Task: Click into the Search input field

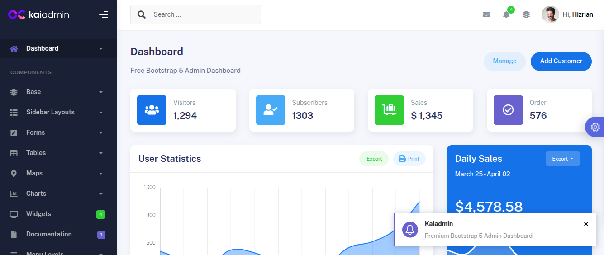Action: click(x=204, y=14)
